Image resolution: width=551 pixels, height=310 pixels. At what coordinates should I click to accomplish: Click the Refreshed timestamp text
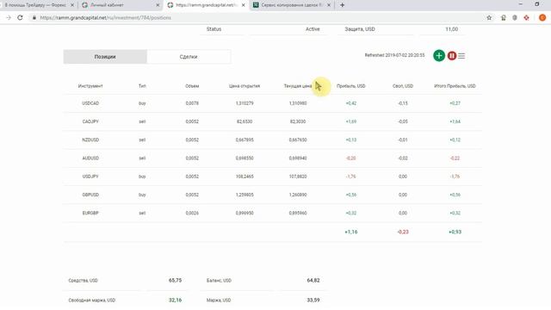[394, 55]
